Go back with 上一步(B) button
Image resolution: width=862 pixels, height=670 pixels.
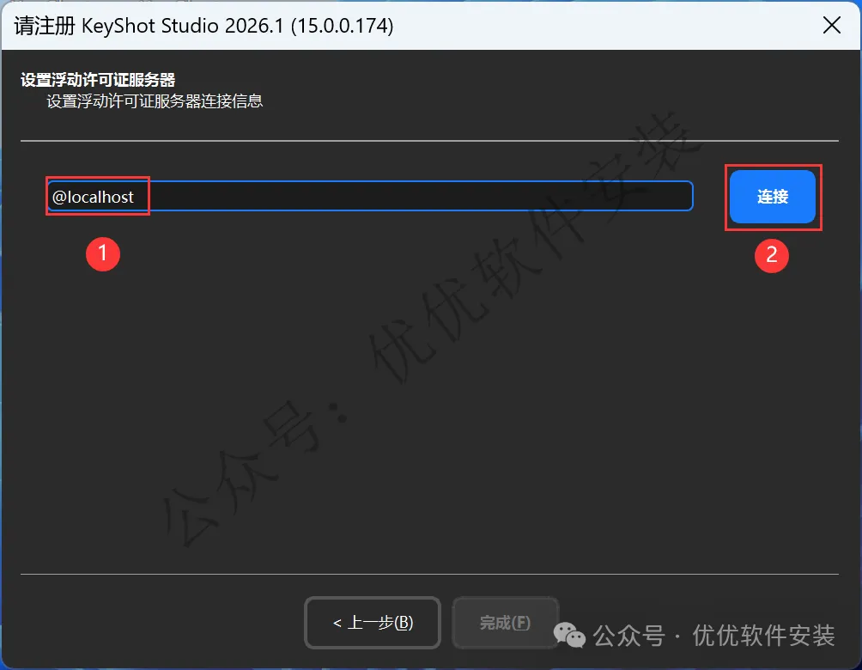(372, 623)
